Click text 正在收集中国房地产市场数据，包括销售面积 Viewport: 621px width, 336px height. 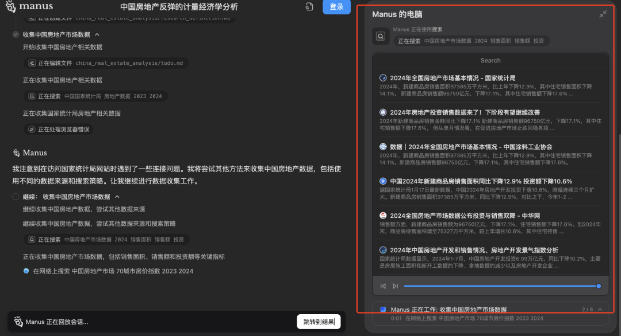pos(124,257)
